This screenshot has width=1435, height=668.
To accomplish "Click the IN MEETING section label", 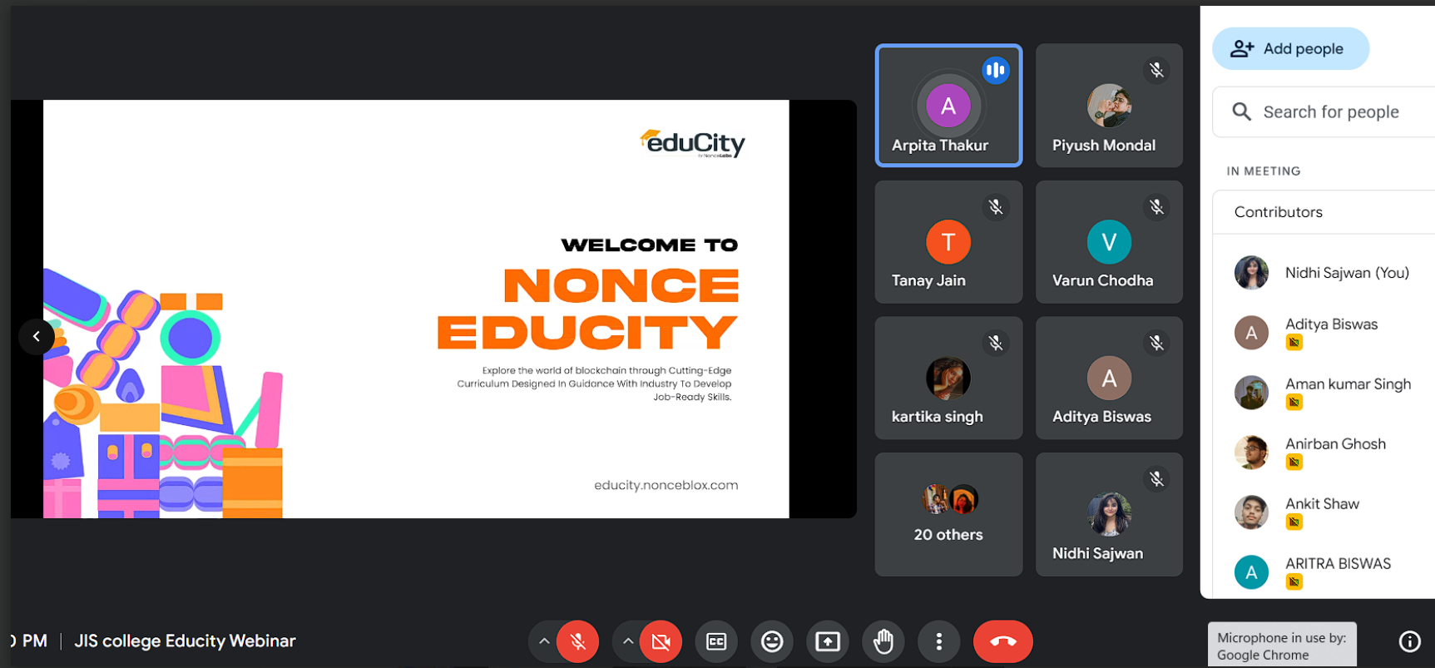I will click(1264, 171).
